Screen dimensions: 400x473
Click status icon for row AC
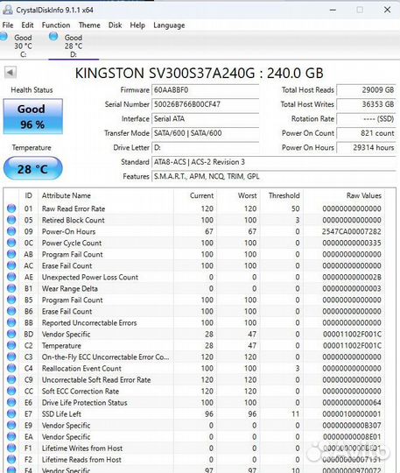click(11, 265)
